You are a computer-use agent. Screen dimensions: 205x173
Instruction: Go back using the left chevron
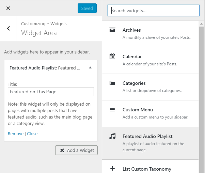coord(9,28)
